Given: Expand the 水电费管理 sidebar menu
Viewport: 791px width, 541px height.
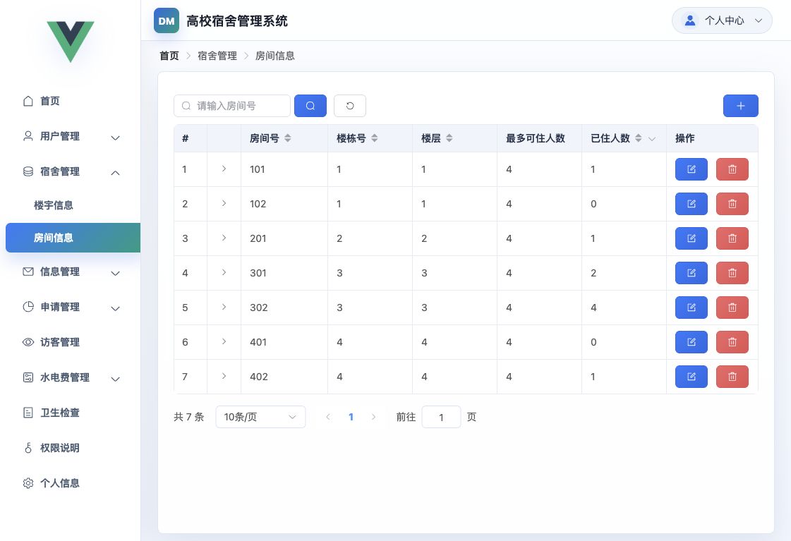Looking at the screenshot, I should [70, 377].
